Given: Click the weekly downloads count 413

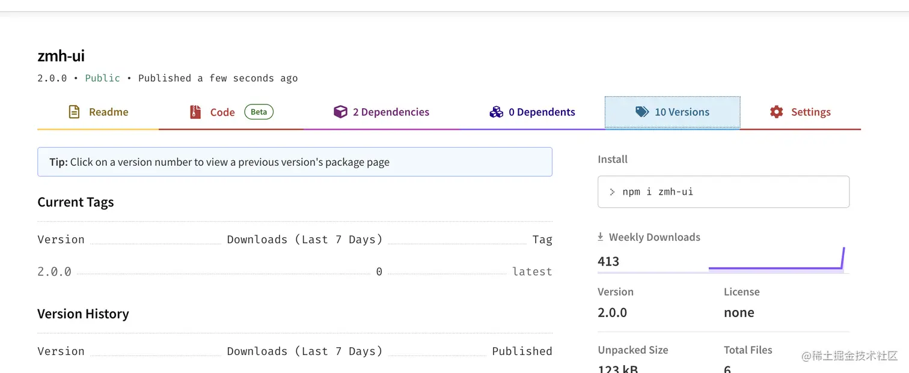Looking at the screenshot, I should (x=608, y=261).
